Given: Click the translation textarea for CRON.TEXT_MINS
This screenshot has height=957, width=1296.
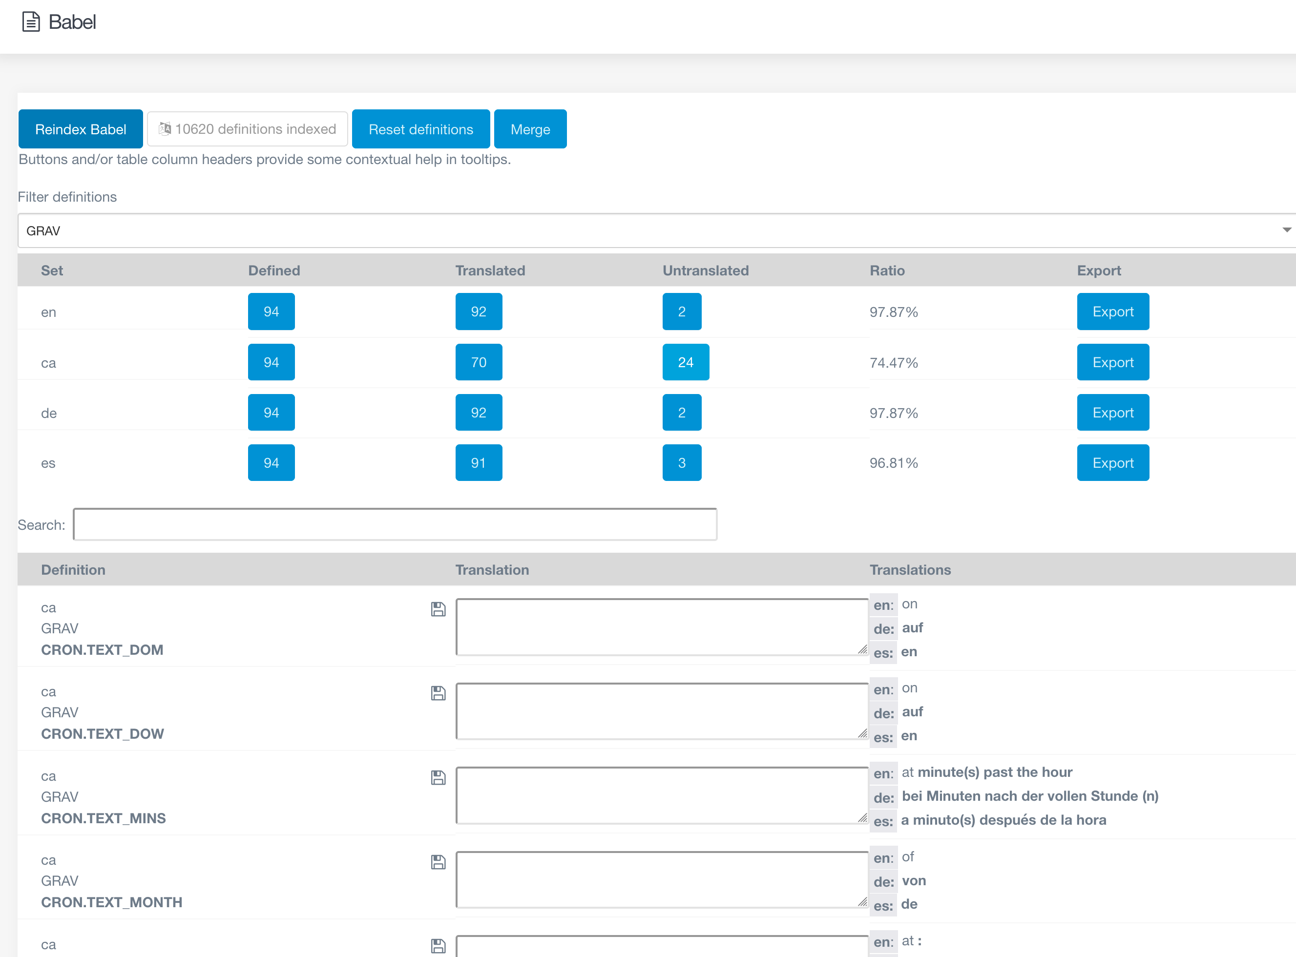Looking at the screenshot, I should tap(662, 795).
